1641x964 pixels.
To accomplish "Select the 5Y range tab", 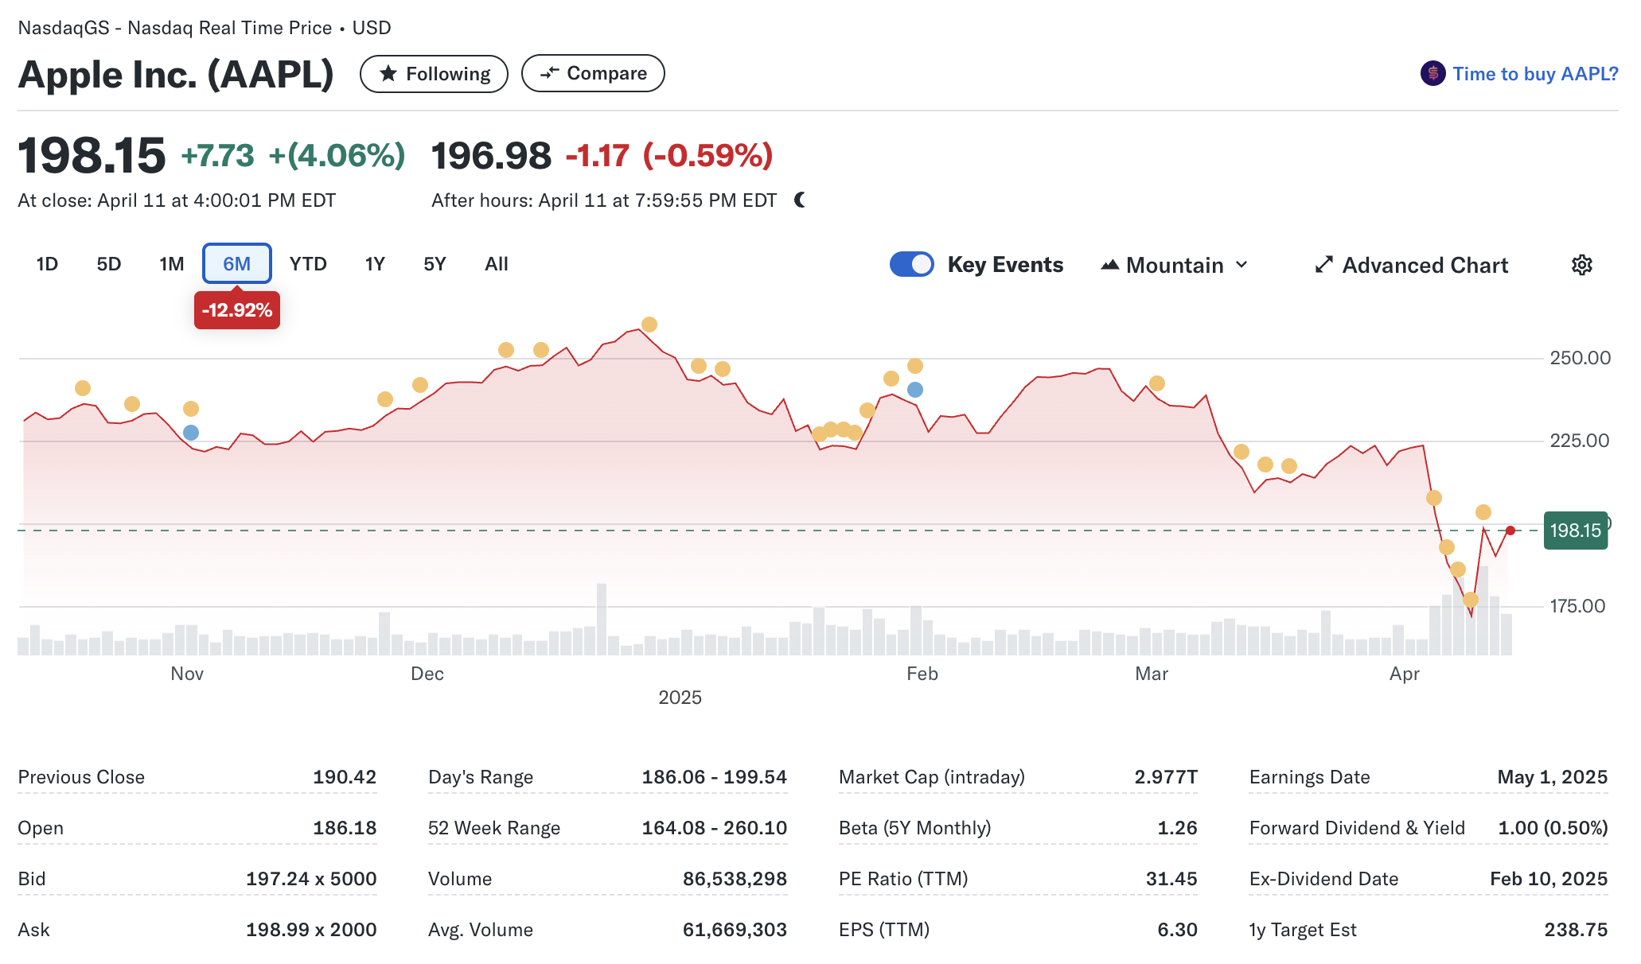I will click(435, 264).
